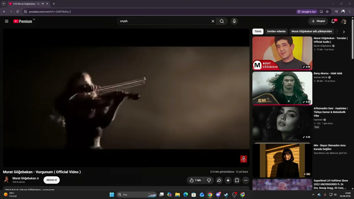Click the address bar URL
The width and height of the screenshot is (354, 199).
point(50,12)
